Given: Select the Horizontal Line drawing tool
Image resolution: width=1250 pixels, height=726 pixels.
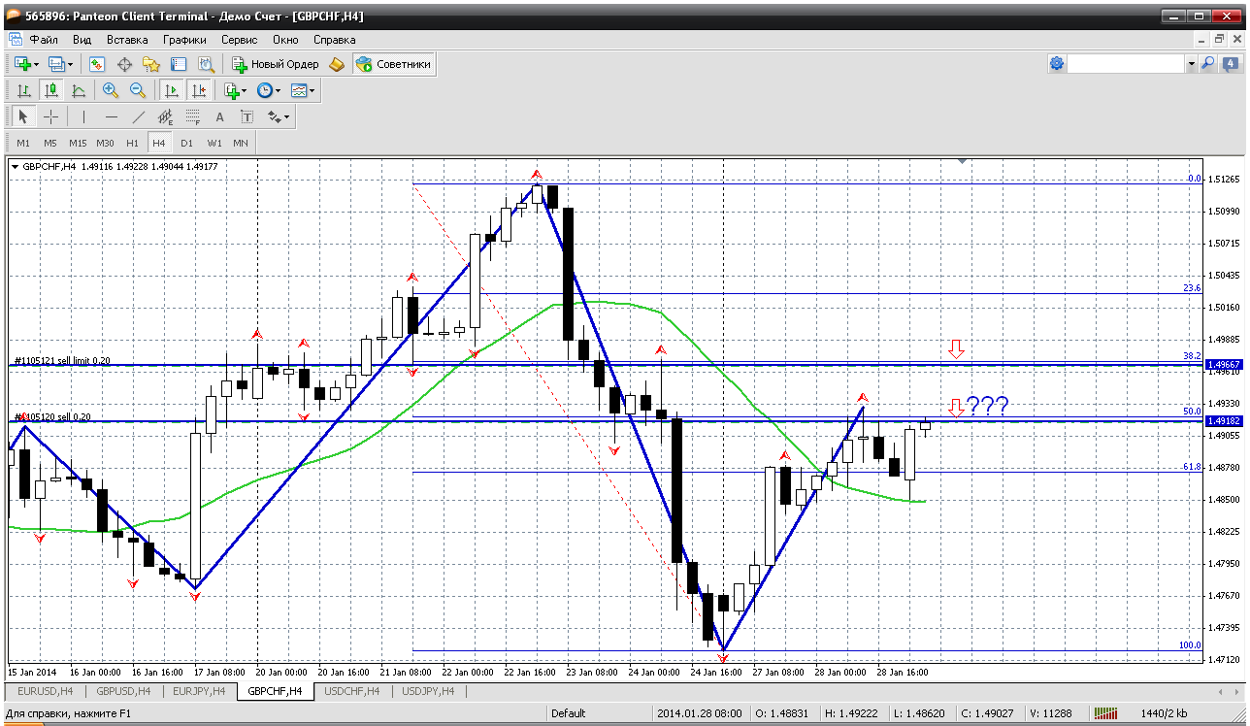Looking at the screenshot, I should click(111, 116).
